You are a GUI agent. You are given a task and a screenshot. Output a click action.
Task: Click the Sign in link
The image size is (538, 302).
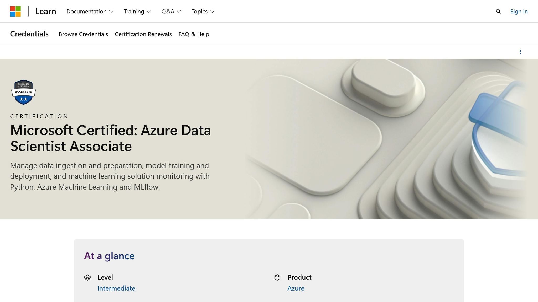coord(519,11)
